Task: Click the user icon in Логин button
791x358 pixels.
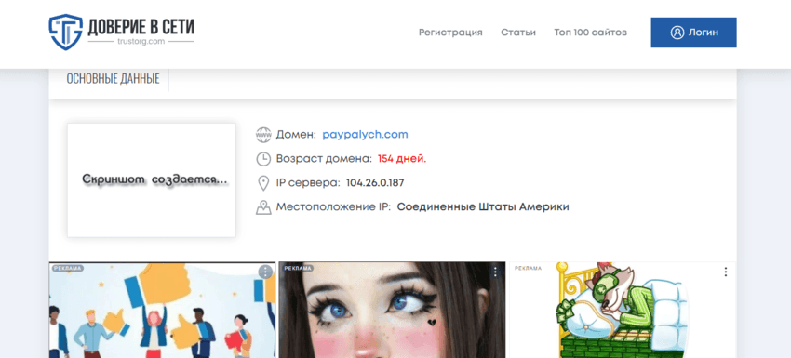Action: pos(677,33)
